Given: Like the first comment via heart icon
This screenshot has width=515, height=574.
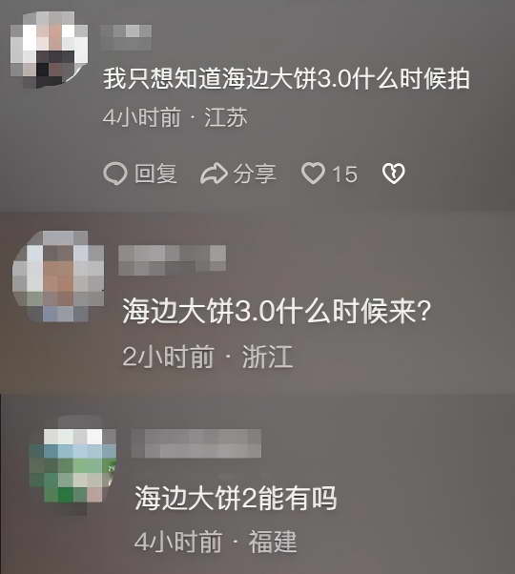Looking at the screenshot, I should (313, 173).
